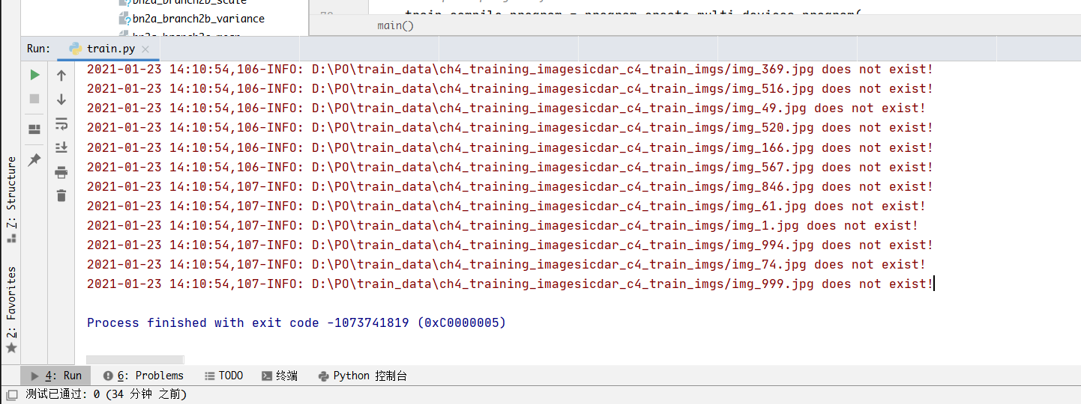Screen dimensions: 1081x404
Task: Click the terminal icon beside 终端
Action: (266, 376)
